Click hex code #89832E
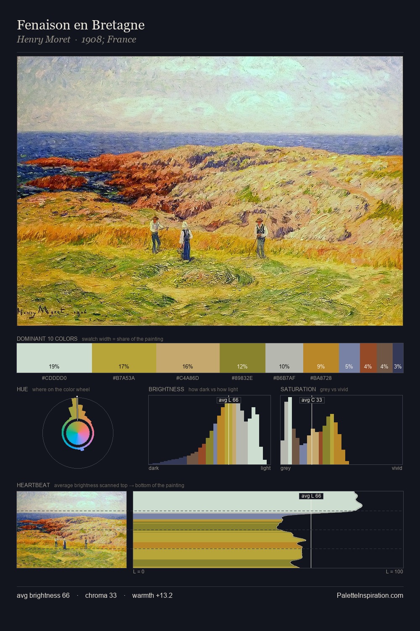The image size is (420, 631). point(242,378)
